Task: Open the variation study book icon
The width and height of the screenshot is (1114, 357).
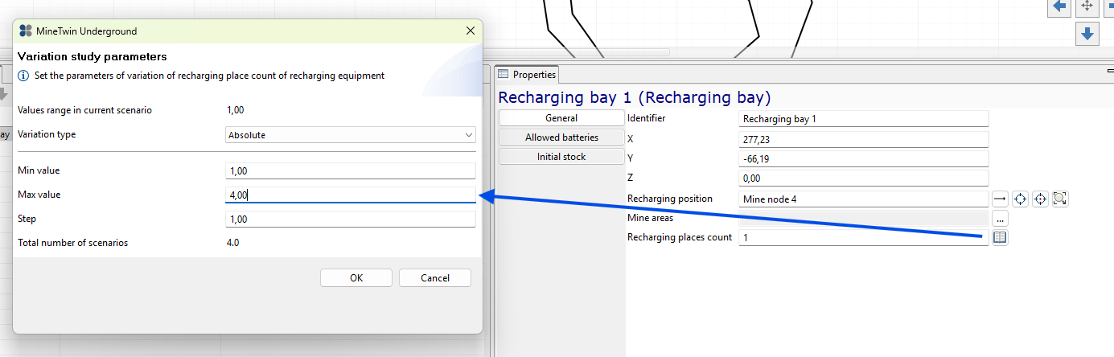Action: pyautogui.click(x=1000, y=238)
